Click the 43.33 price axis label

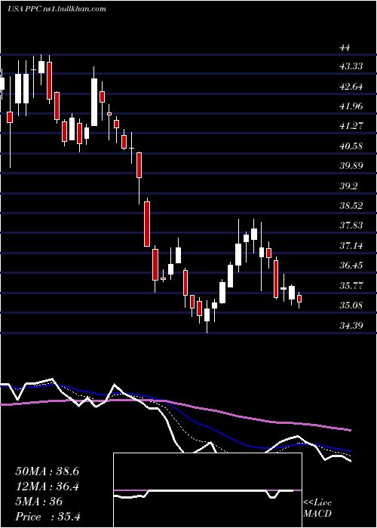click(x=351, y=66)
